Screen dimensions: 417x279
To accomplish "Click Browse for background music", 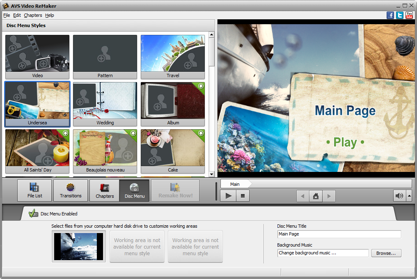I will coord(386,253).
